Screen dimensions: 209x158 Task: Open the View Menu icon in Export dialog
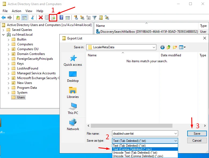pos(182,47)
